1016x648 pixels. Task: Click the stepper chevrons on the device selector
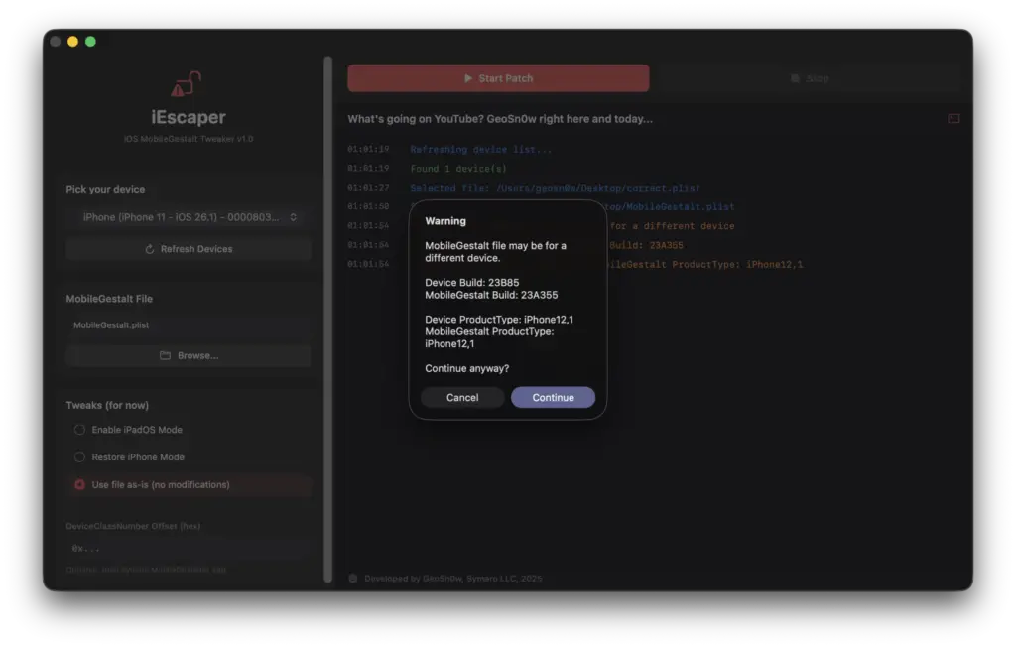(x=293, y=217)
